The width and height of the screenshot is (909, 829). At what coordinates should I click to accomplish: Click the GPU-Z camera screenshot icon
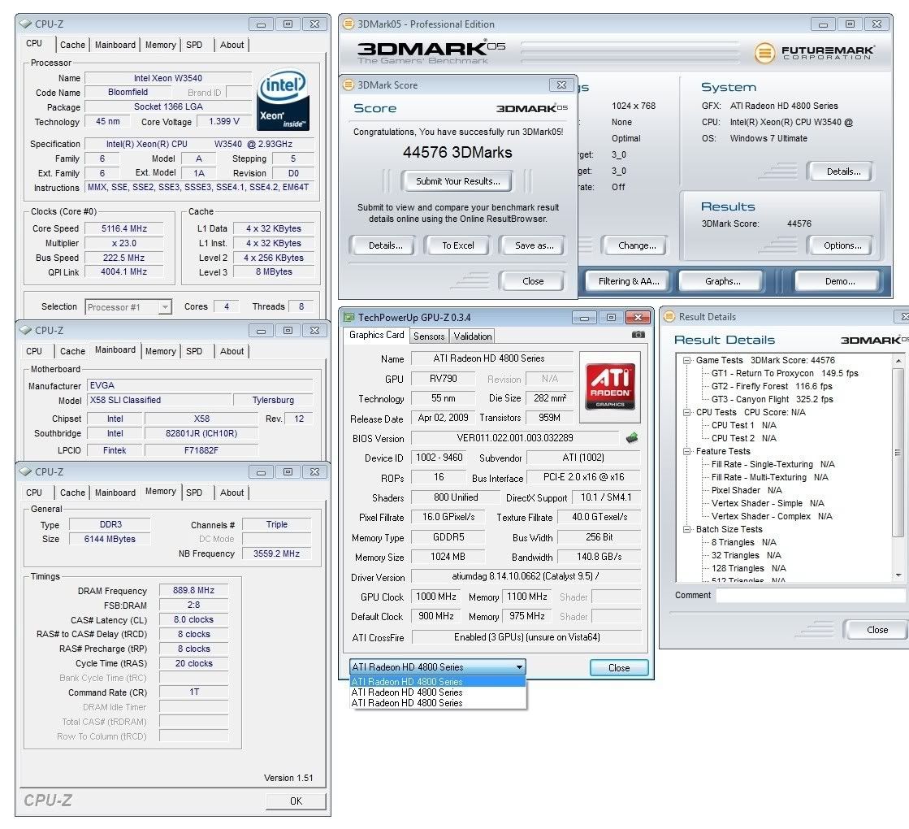point(638,335)
